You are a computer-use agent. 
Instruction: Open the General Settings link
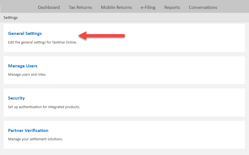tap(25, 34)
